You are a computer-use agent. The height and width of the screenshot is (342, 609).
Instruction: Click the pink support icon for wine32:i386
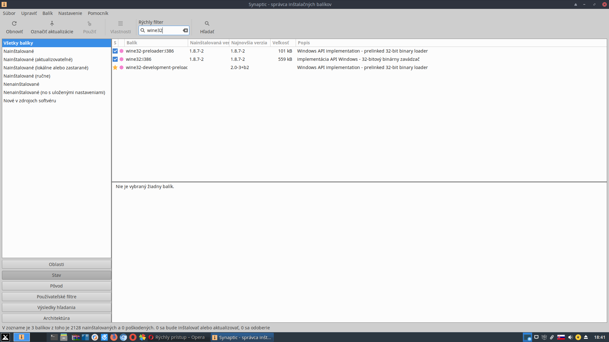pyautogui.click(x=121, y=59)
